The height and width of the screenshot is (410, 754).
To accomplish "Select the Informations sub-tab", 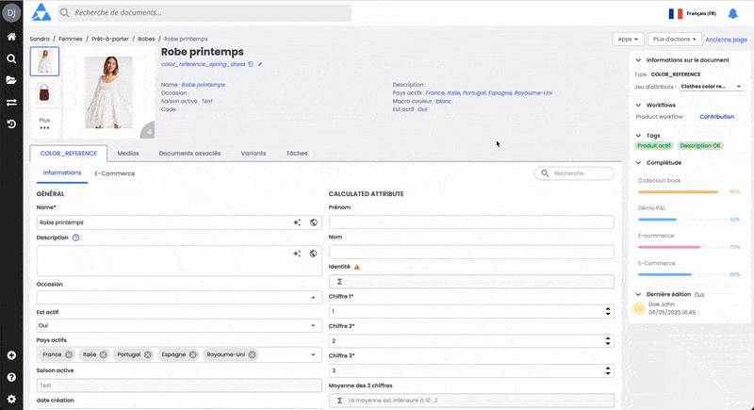I will (62, 173).
